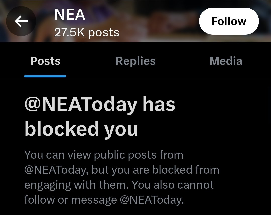Tap the 27.5K posts count
This screenshot has width=271, height=215.
[x=87, y=33]
